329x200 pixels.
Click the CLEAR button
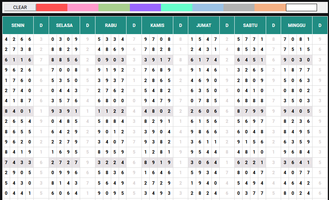[x=20, y=7]
